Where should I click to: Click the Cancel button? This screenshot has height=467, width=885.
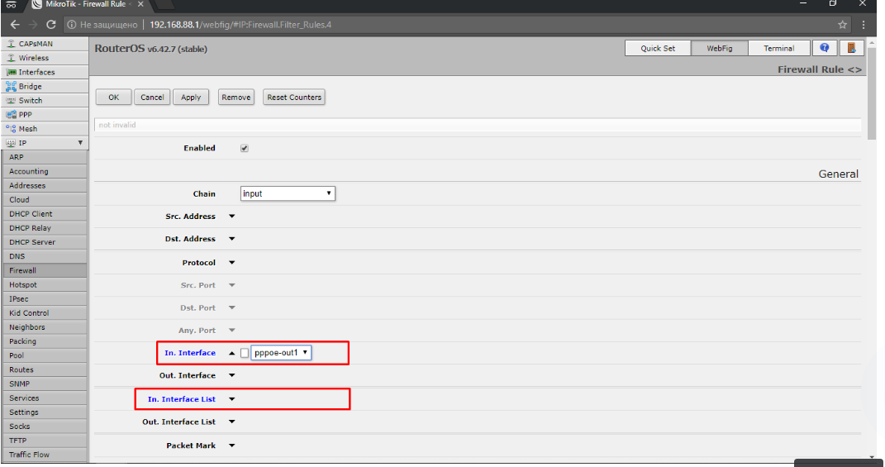pyautogui.click(x=152, y=98)
